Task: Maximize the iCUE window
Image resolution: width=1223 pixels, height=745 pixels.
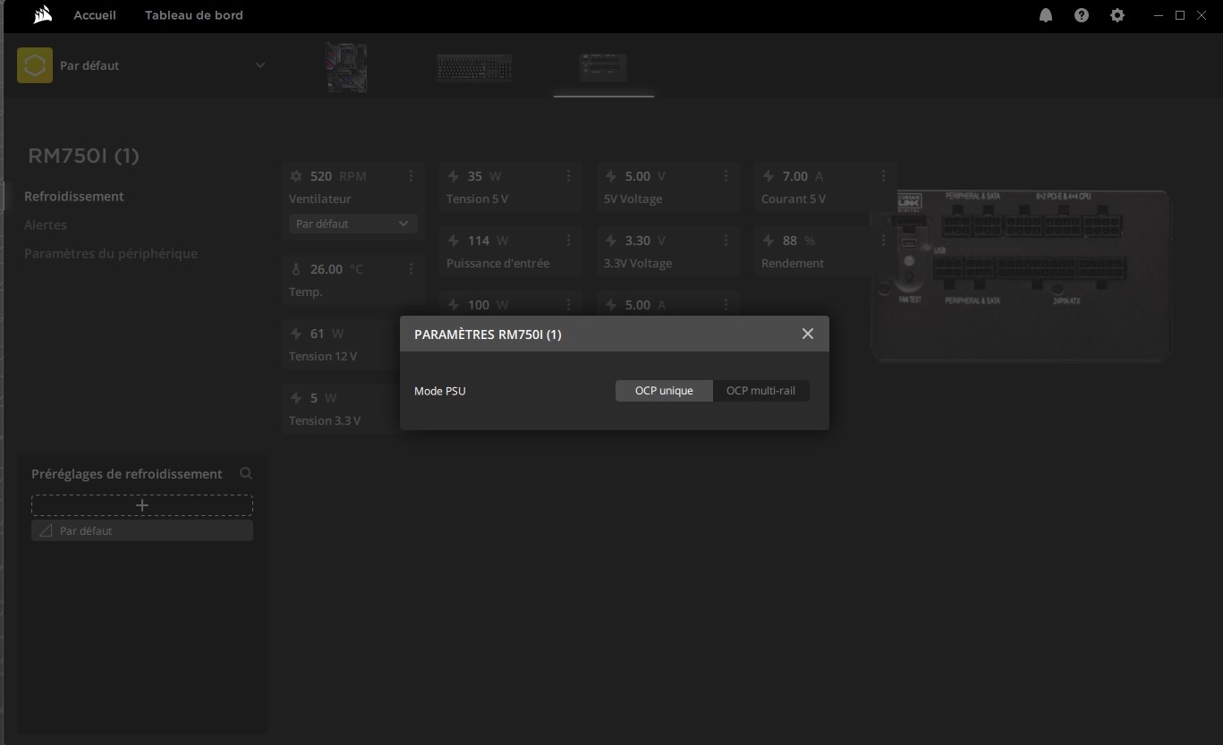Action: (x=1180, y=15)
